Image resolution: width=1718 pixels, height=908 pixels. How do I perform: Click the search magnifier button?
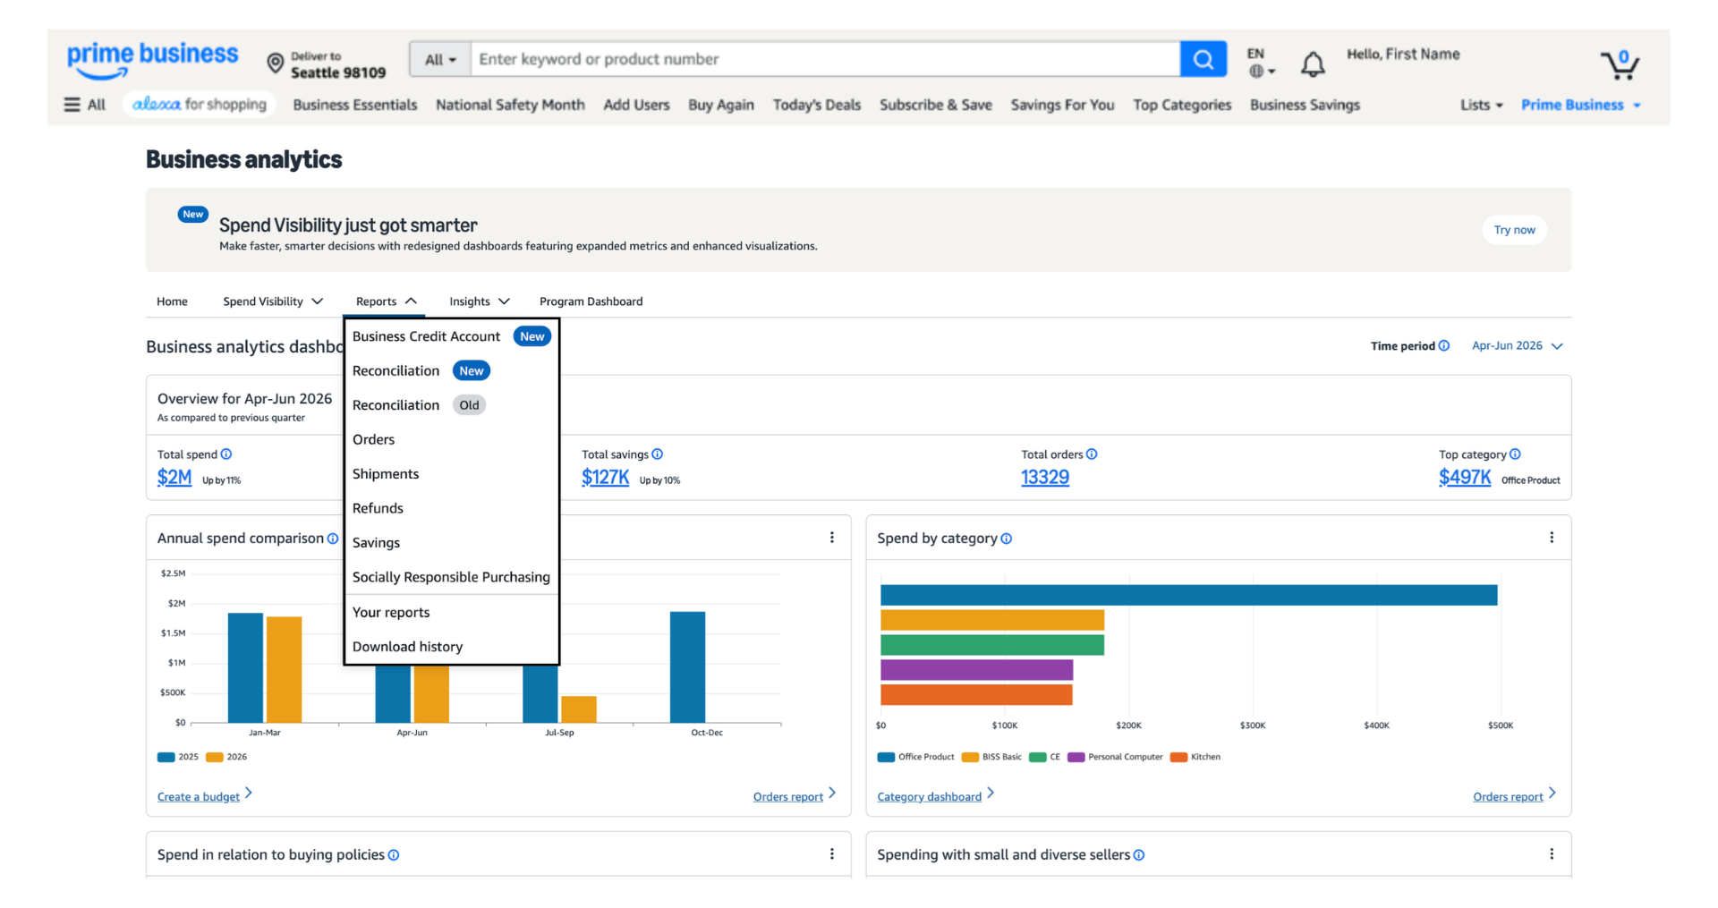pos(1203,59)
